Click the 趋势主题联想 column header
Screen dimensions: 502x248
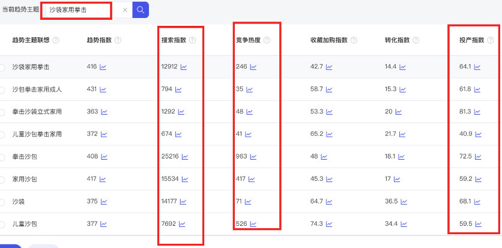(x=31, y=40)
